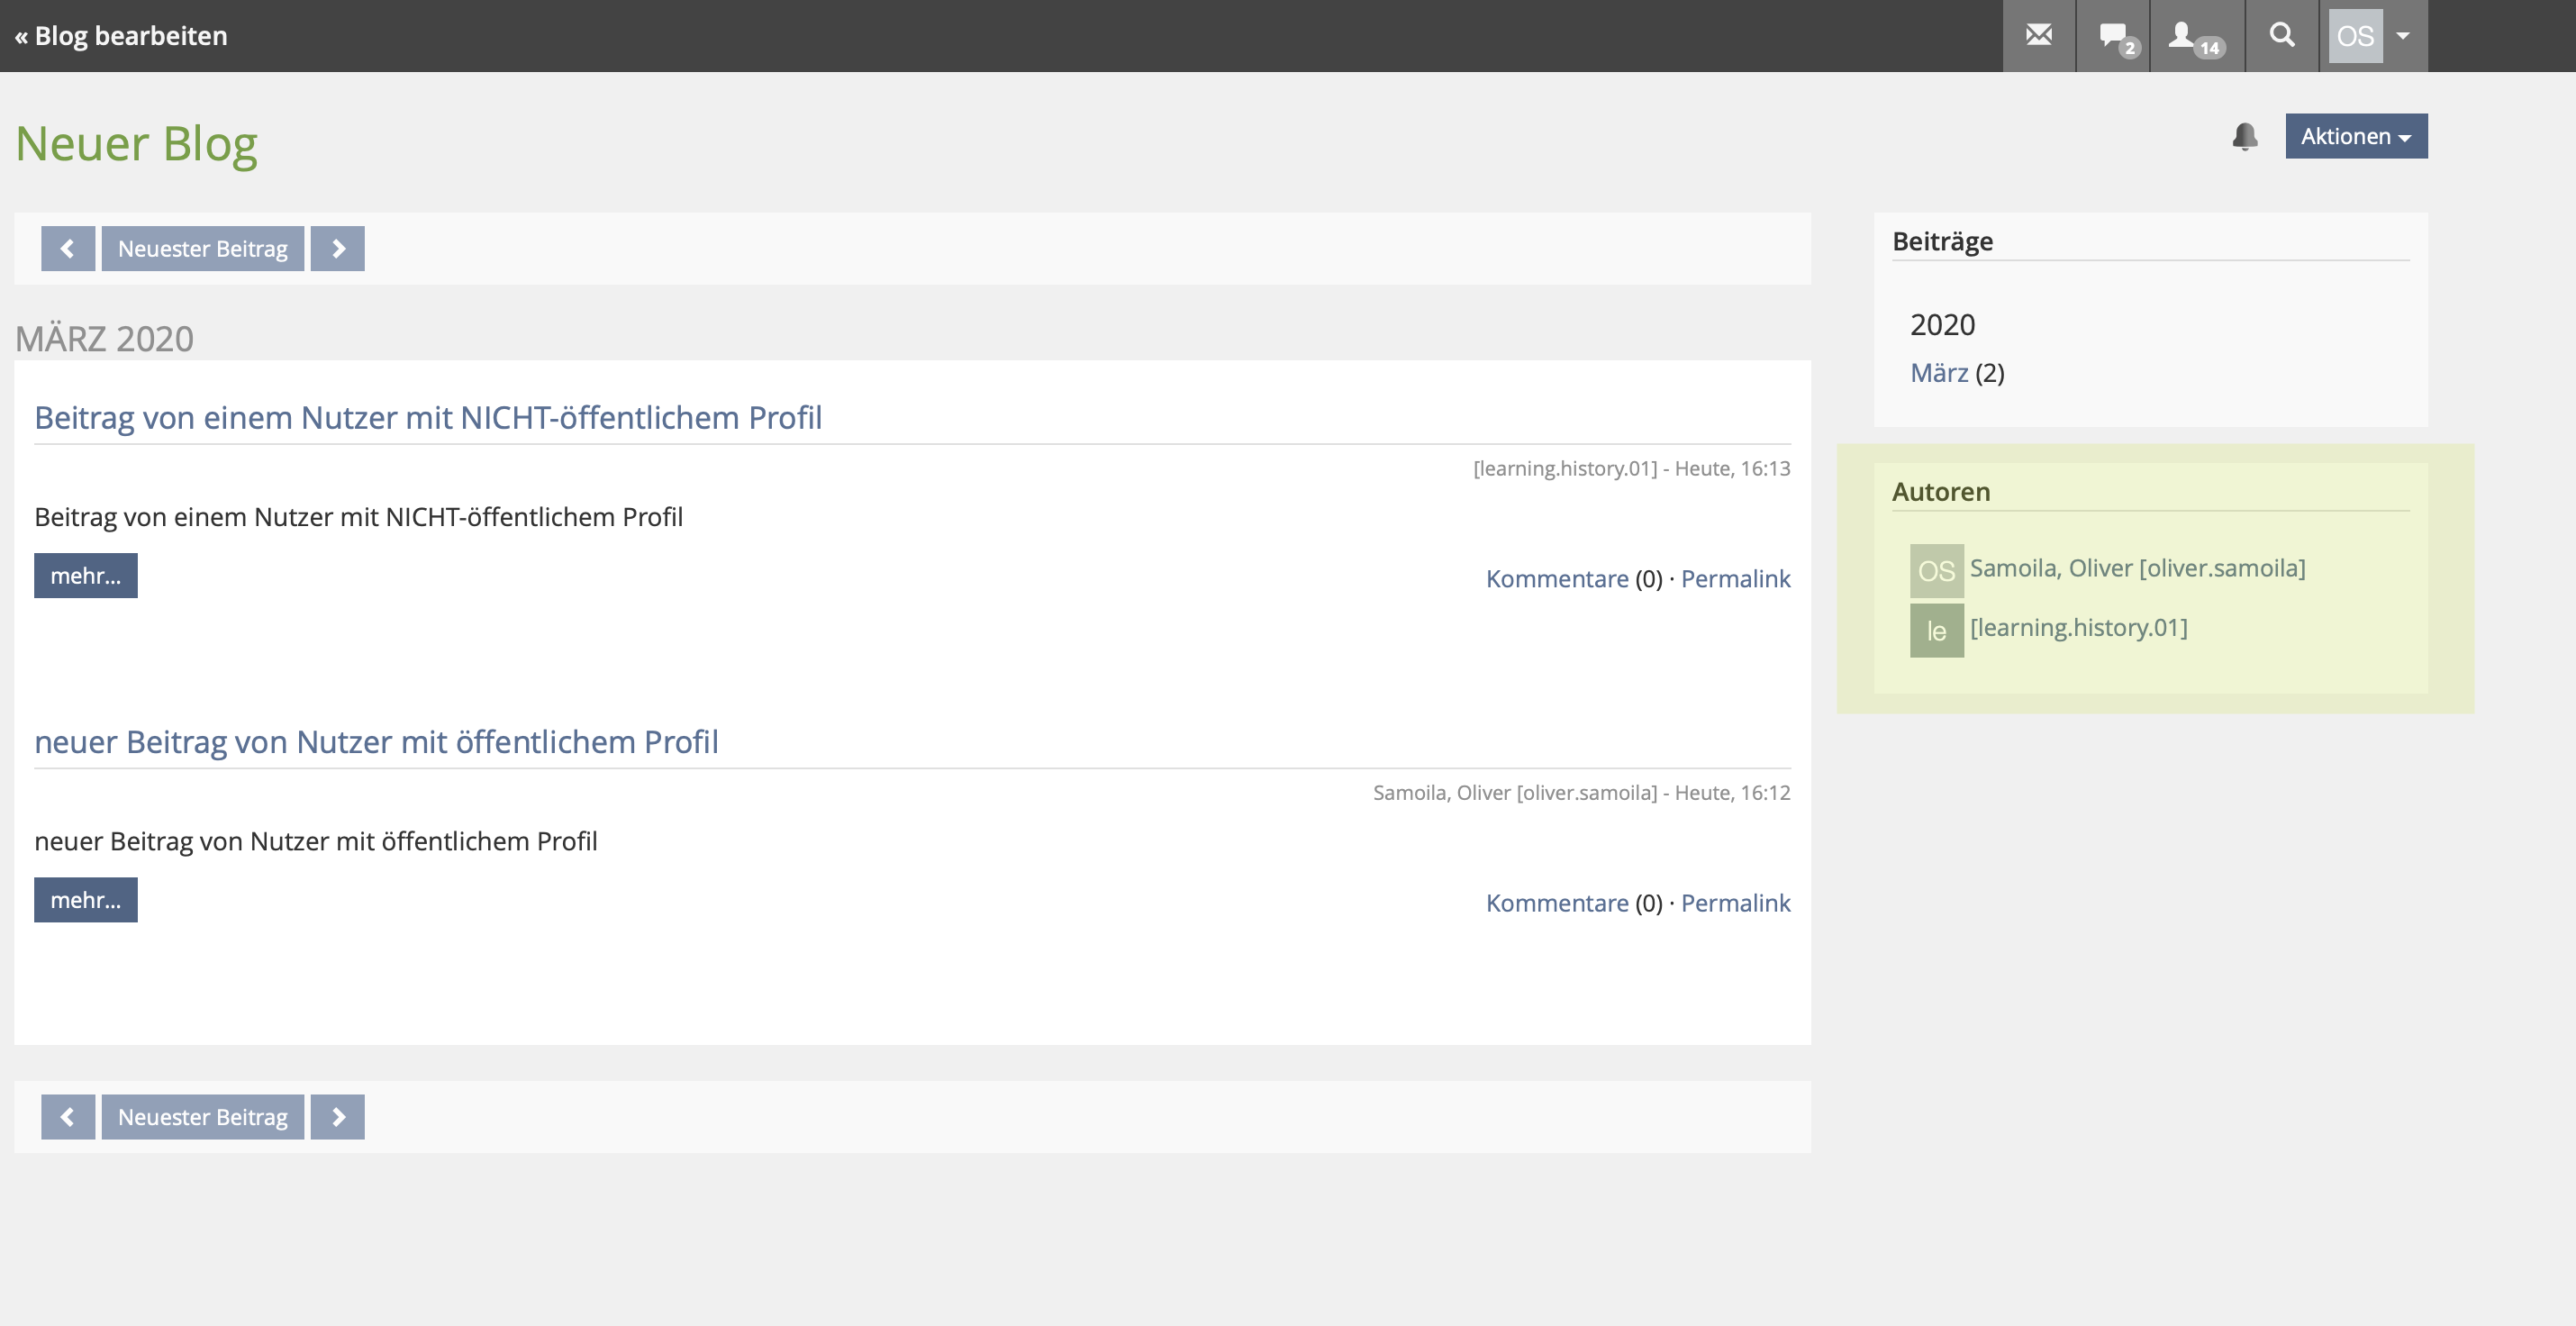Open Kommentare of the second post

(1556, 903)
